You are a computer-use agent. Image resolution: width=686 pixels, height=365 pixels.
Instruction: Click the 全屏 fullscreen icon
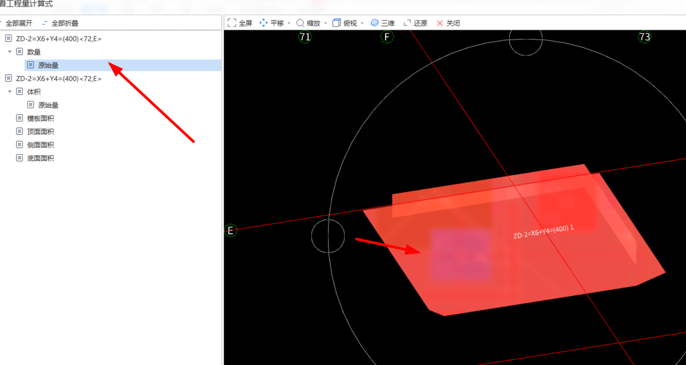[232, 23]
